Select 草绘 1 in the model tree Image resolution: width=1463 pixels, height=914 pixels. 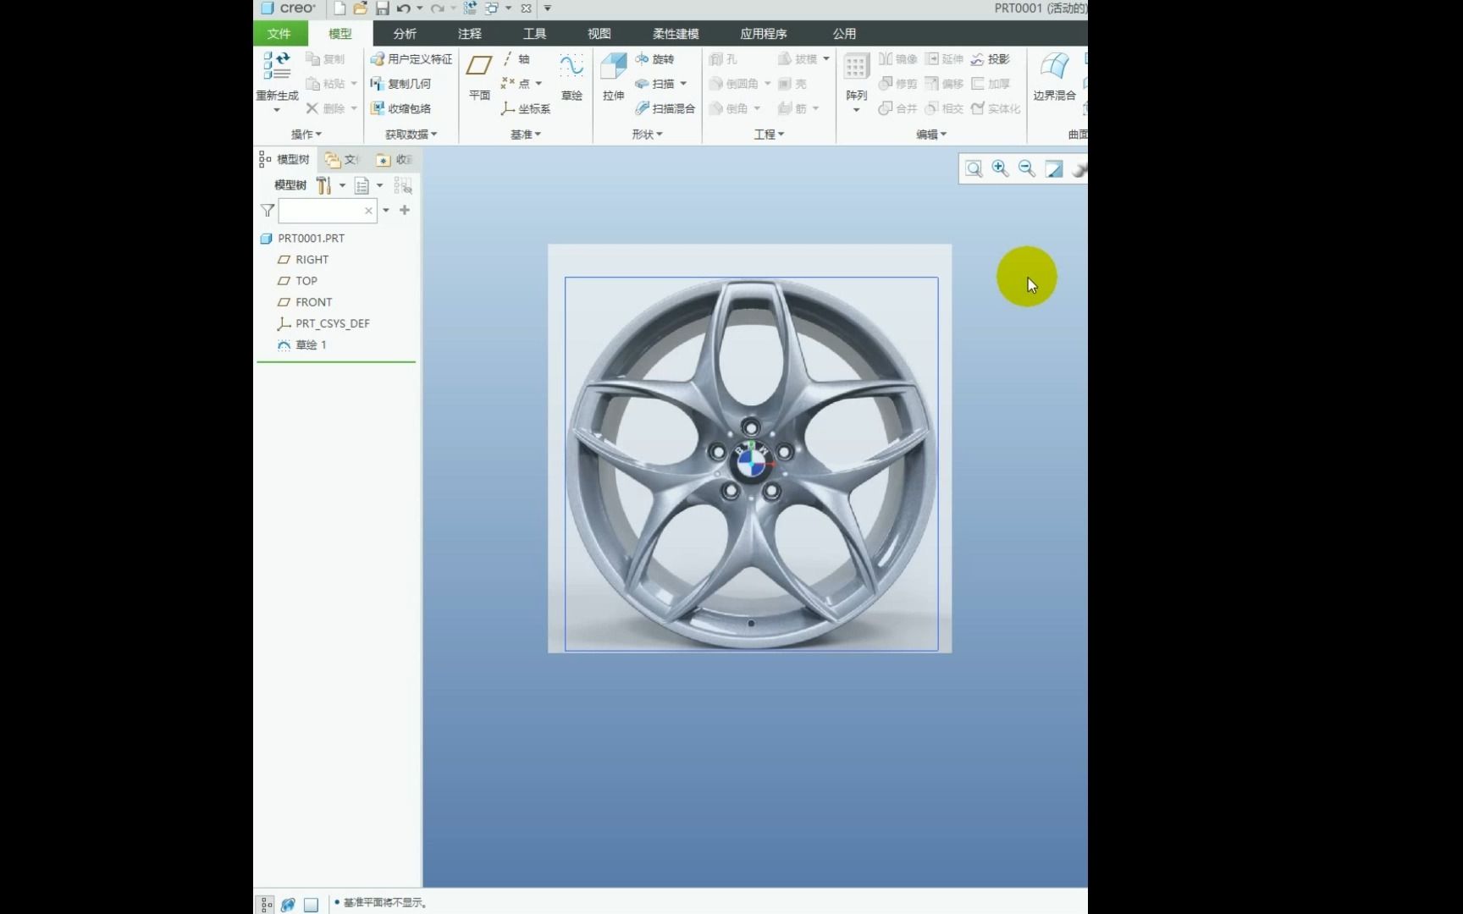pos(302,345)
